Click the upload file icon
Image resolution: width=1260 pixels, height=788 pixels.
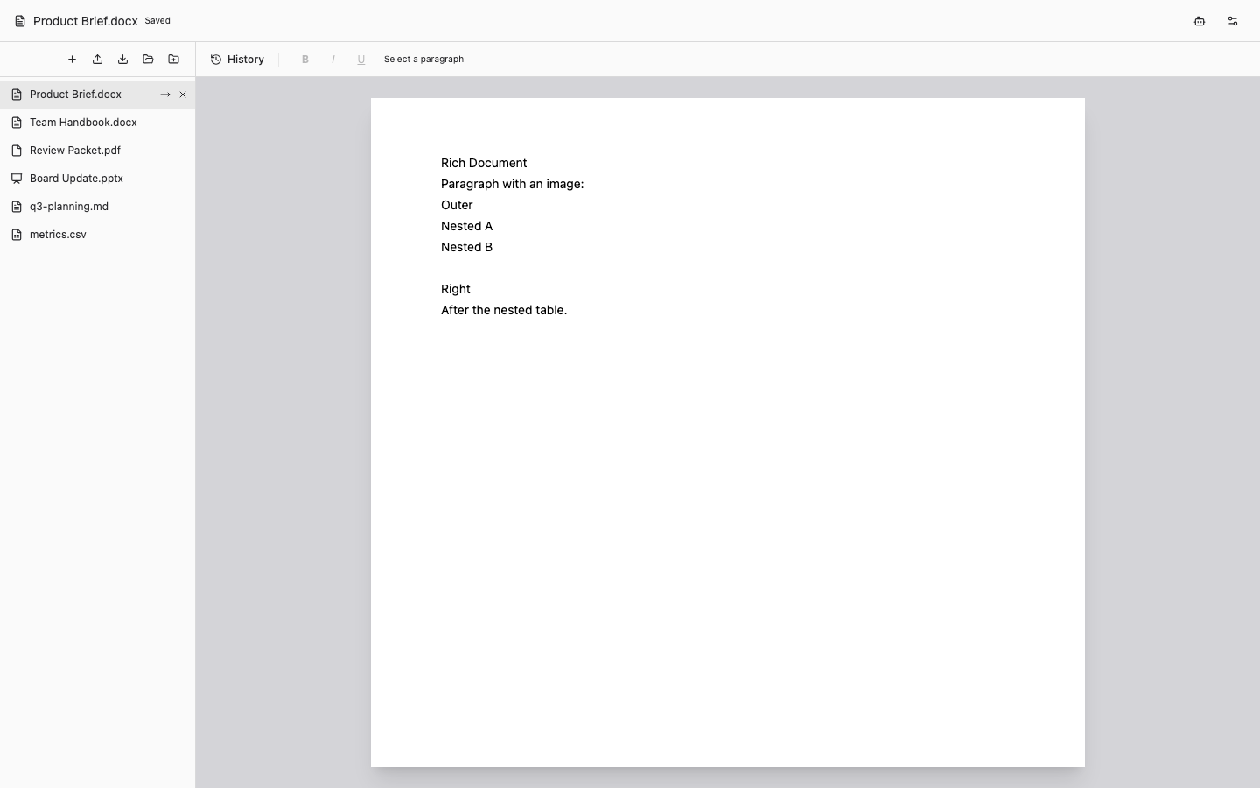point(97,60)
